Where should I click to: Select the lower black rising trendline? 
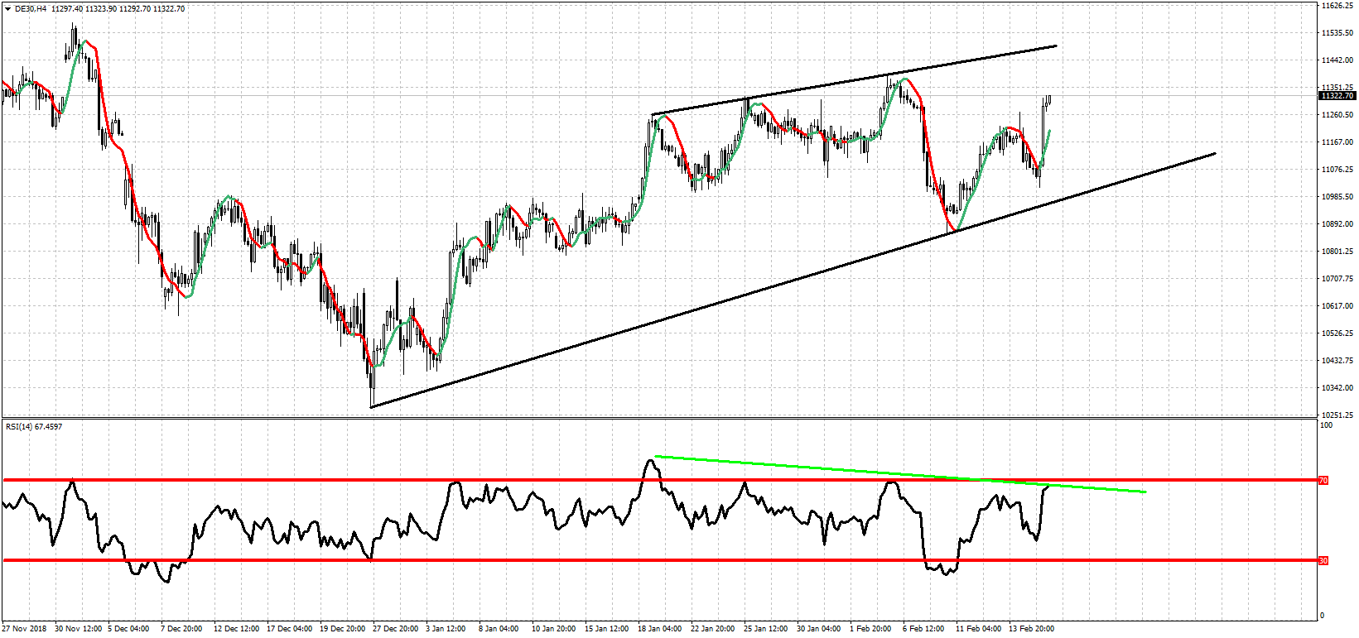(x=793, y=281)
